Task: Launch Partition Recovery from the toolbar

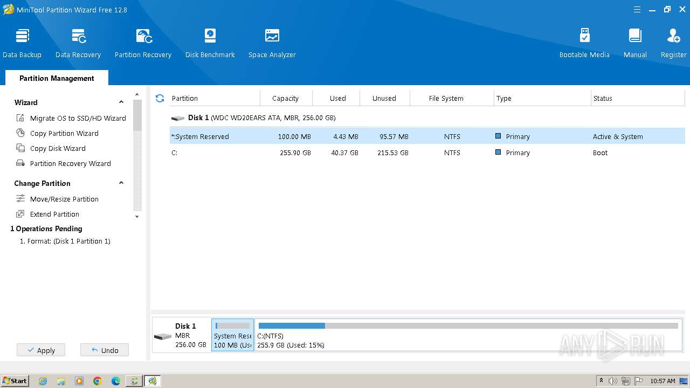Action: click(x=143, y=43)
